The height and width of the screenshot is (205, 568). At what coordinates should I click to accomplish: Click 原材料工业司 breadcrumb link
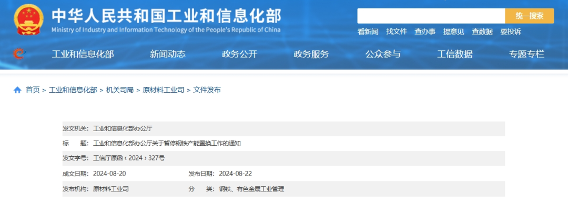click(164, 90)
